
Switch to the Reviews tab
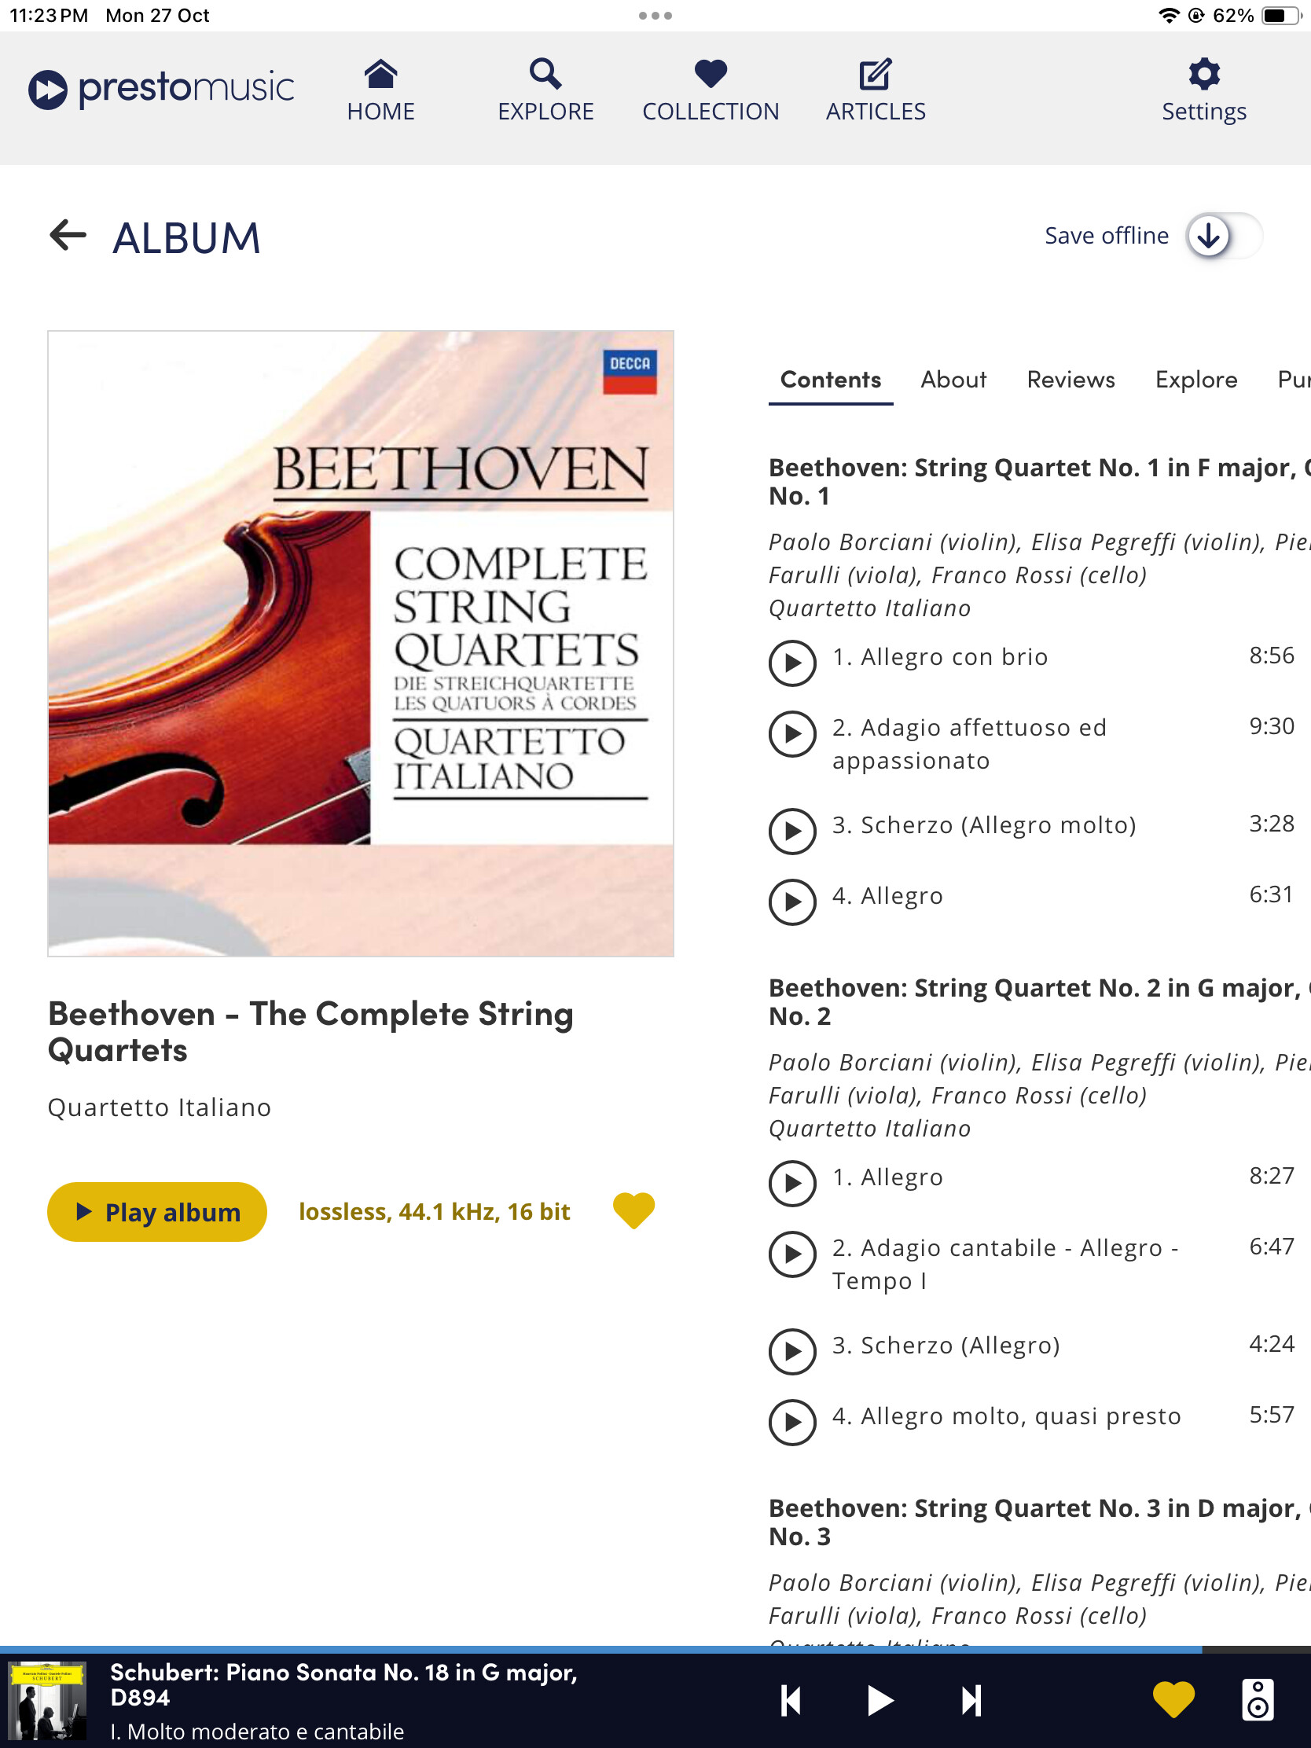[x=1070, y=380]
